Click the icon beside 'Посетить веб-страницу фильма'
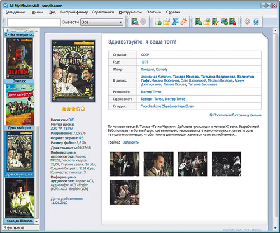Screen dimensions: 280x233 click(x=211, y=115)
